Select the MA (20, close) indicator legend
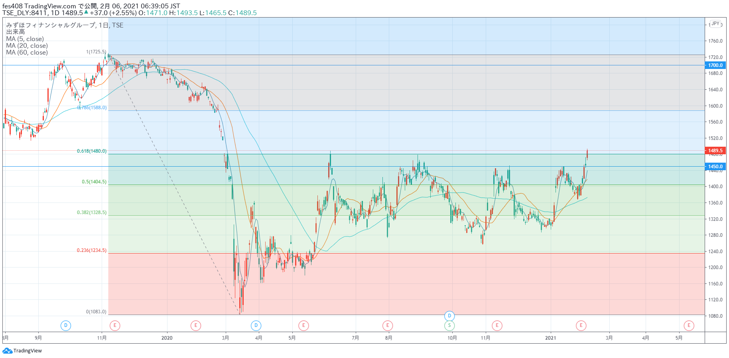729x358 pixels. 27,45
